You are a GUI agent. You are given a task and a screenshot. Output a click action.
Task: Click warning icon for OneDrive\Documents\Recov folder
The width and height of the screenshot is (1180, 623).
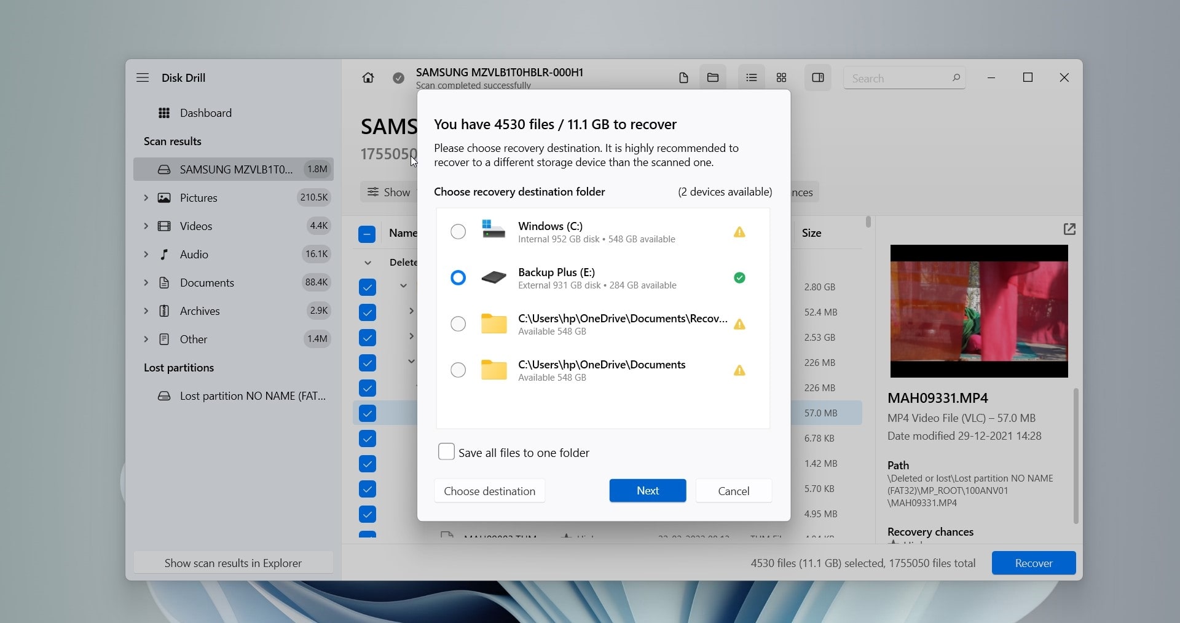click(x=739, y=324)
